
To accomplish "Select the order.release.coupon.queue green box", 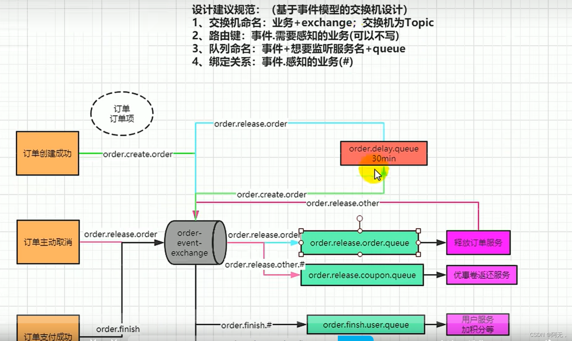I will pyautogui.click(x=362, y=275).
